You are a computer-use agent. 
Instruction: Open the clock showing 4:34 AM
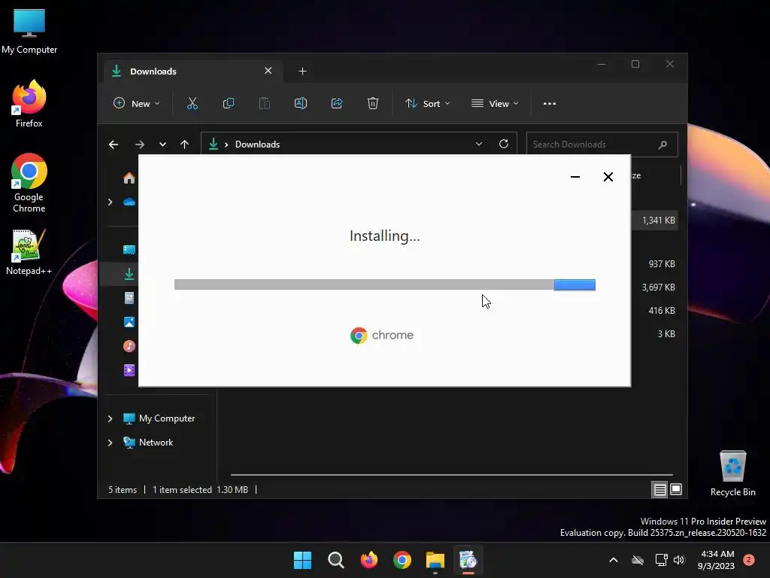coord(716,560)
